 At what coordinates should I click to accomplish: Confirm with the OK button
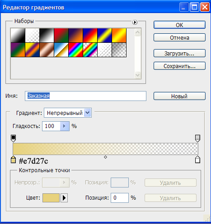[179, 25]
